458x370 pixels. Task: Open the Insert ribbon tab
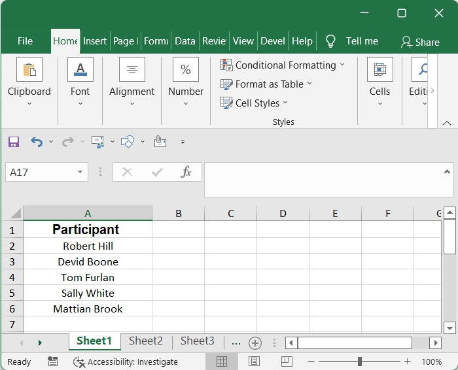point(94,41)
